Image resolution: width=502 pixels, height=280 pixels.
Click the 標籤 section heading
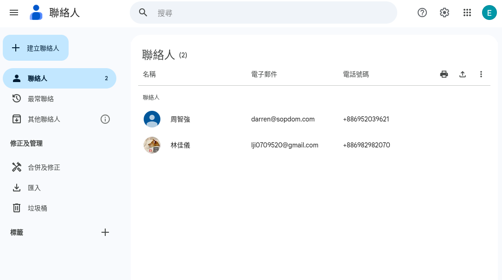(x=17, y=232)
